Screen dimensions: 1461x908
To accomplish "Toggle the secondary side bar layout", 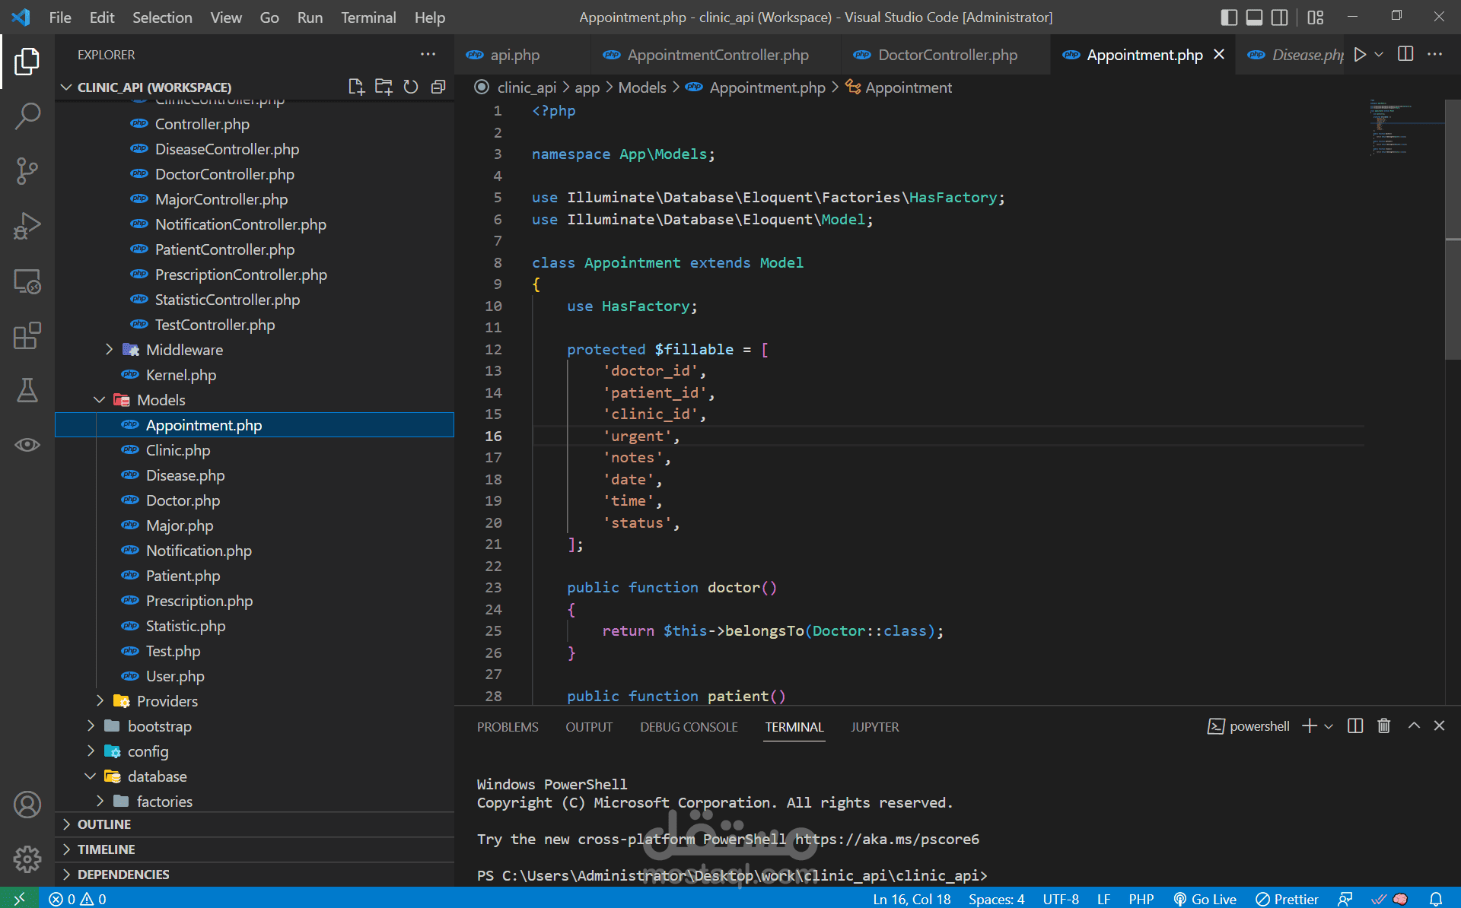I will click(1280, 17).
